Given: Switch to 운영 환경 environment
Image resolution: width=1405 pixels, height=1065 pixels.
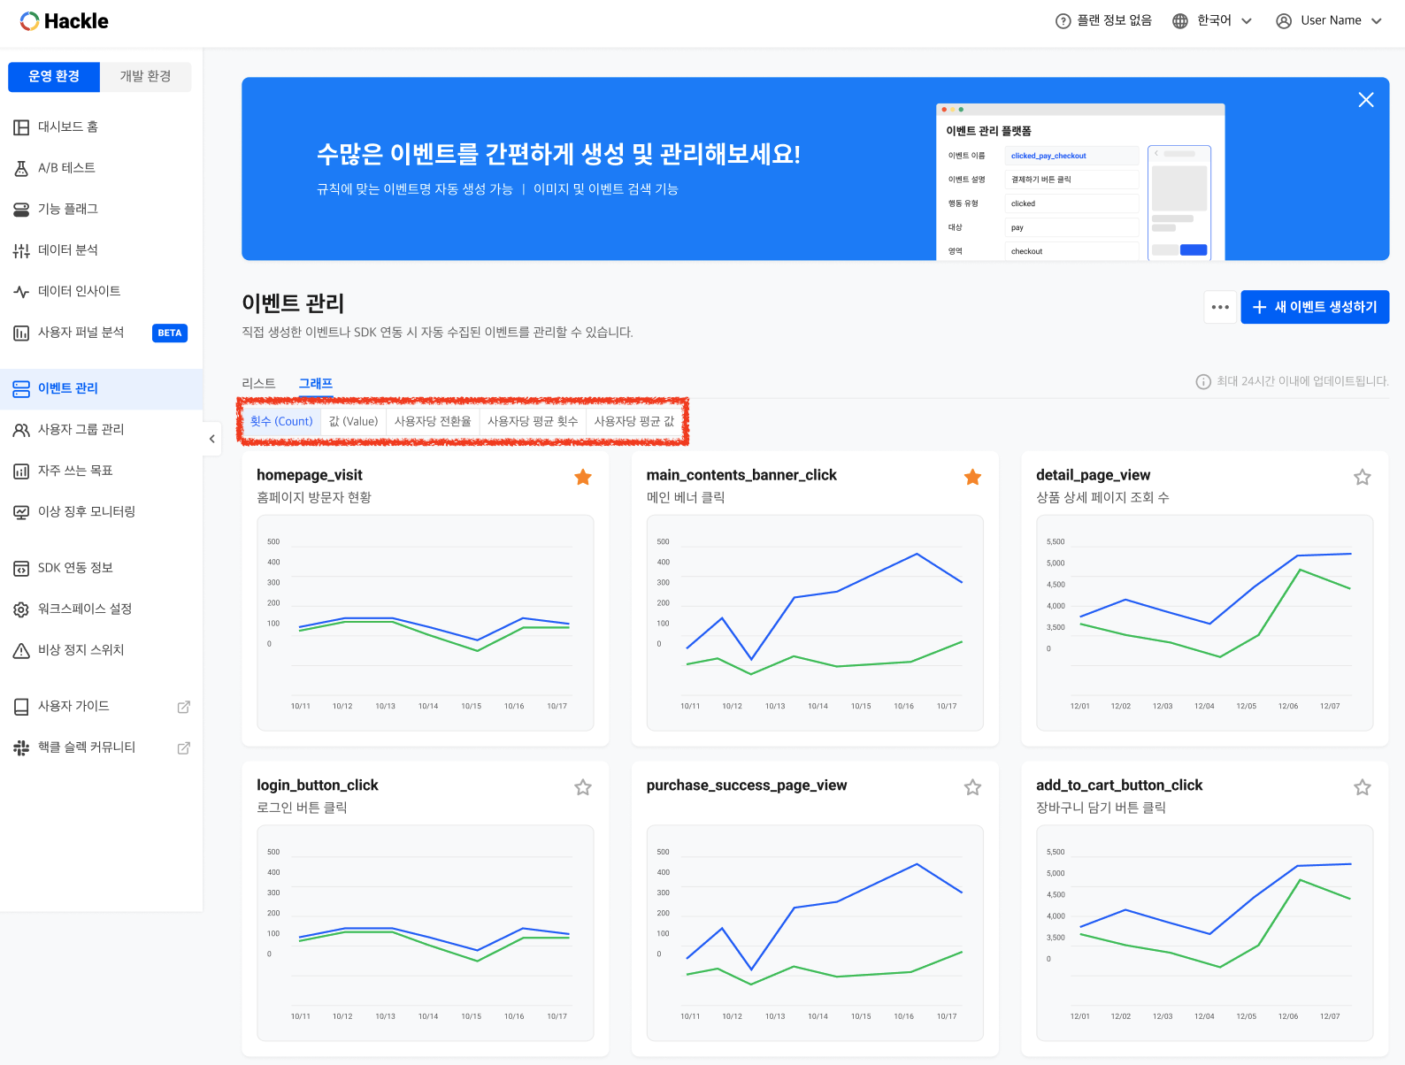Looking at the screenshot, I should coord(54,77).
